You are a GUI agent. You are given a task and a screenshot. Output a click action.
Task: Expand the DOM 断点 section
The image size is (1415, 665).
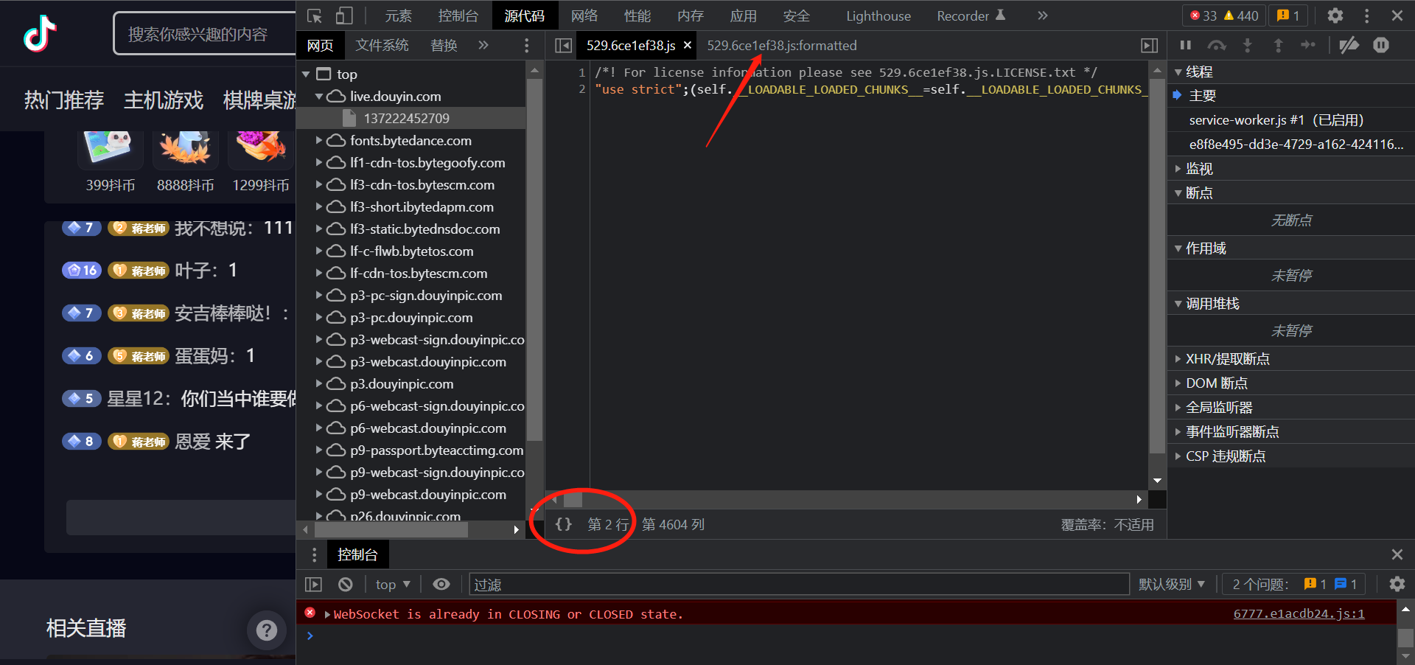1178,383
